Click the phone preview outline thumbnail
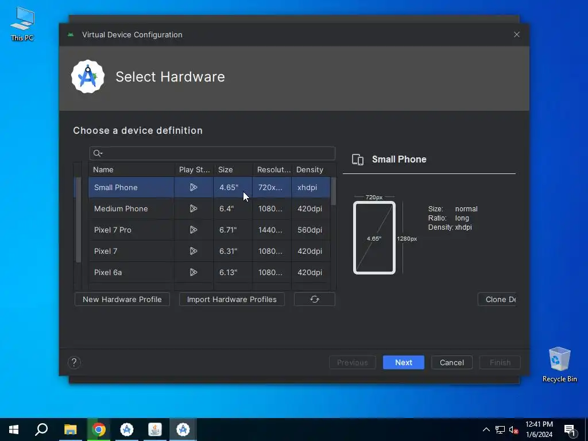This screenshot has height=441, width=588. tap(374, 238)
